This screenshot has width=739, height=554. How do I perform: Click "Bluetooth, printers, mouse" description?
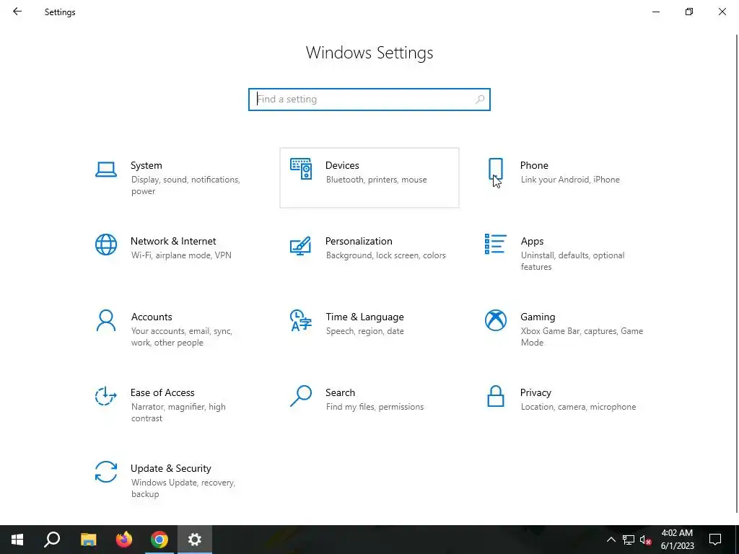pos(376,180)
